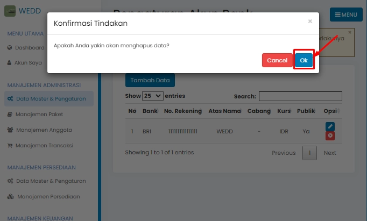The width and height of the screenshot is (367, 221).
Task: Go to Next page of entries
Action: pos(330,153)
